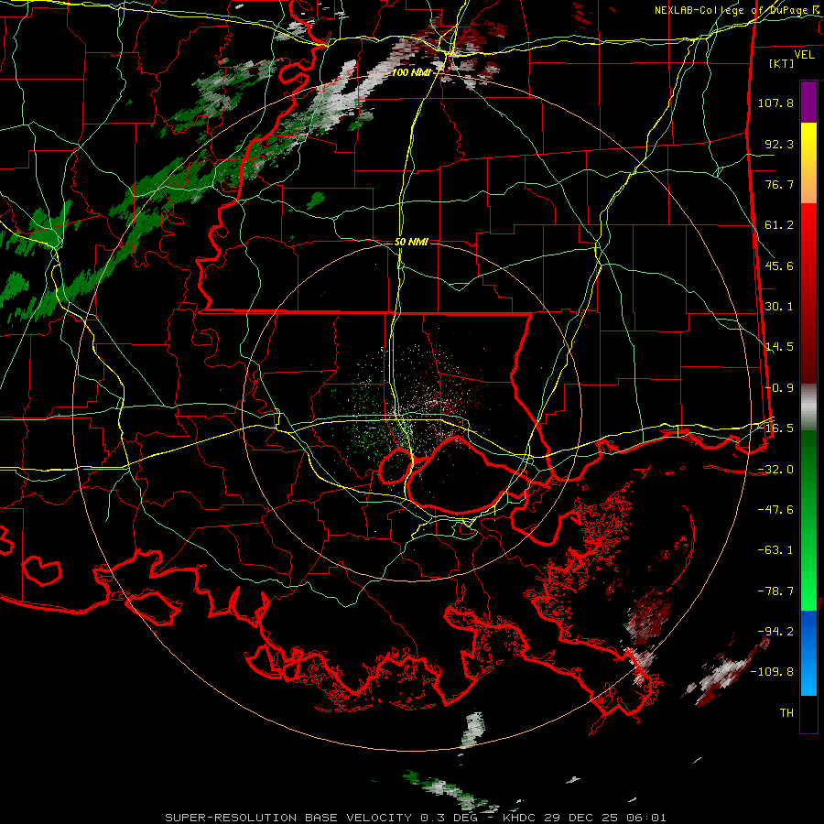
Task: Click the 50 NMI range ring label
Action: point(411,243)
